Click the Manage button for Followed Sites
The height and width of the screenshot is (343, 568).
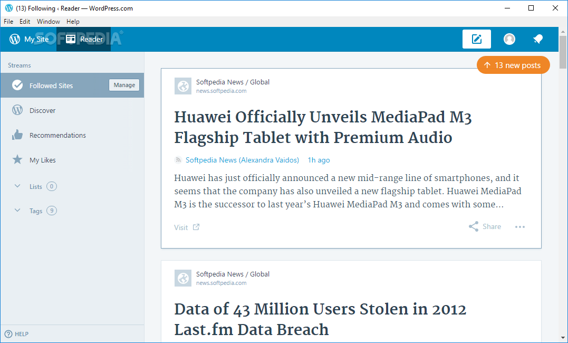coord(124,85)
